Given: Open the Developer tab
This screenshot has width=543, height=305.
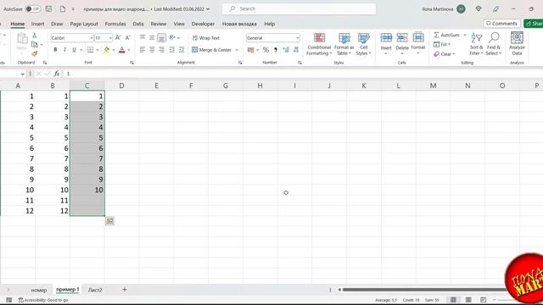Looking at the screenshot, I should (203, 24).
